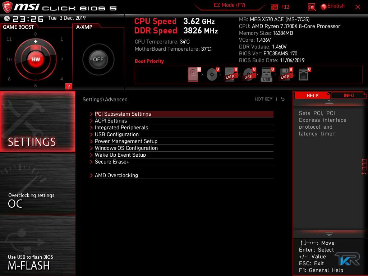Viewport: 368px width, 276px height.
Task: Toggle the Game Boost HW knob
Action: pos(36,59)
